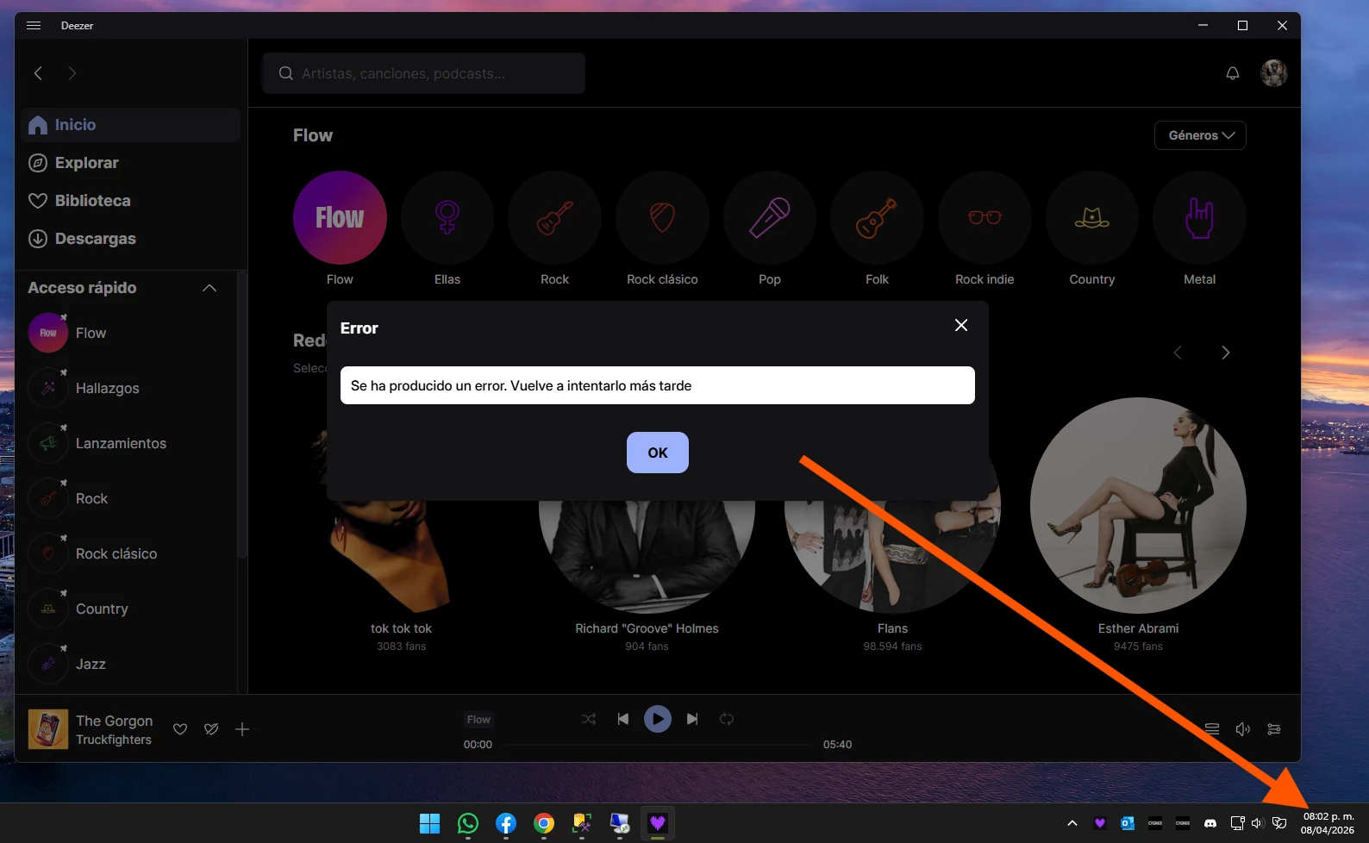
Task: Open Truckfighters artist link in player
Action: tap(113, 740)
